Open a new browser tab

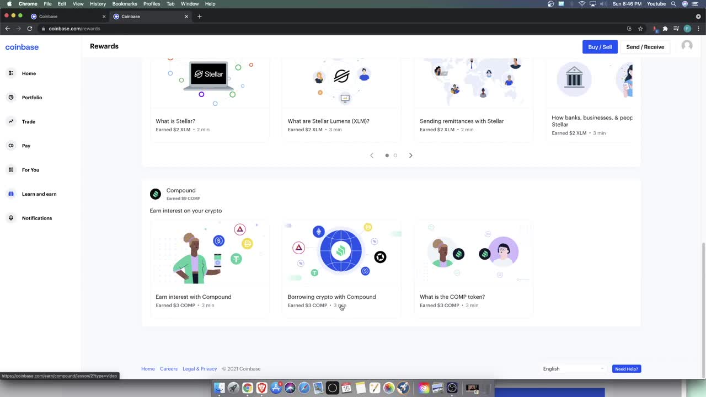click(x=200, y=17)
